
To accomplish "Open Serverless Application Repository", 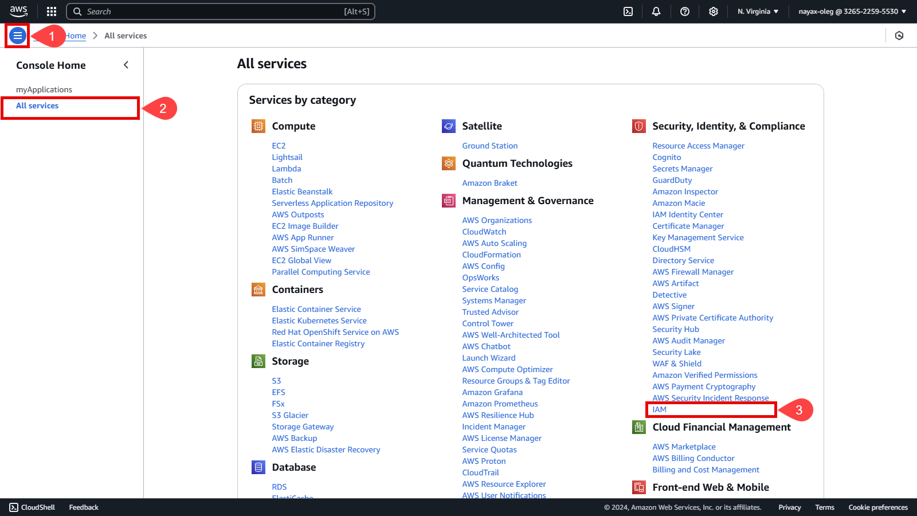I will 332,203.
